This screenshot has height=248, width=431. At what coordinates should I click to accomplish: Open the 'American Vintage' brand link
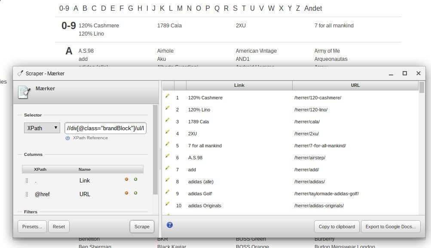click(x=256, y=51)
